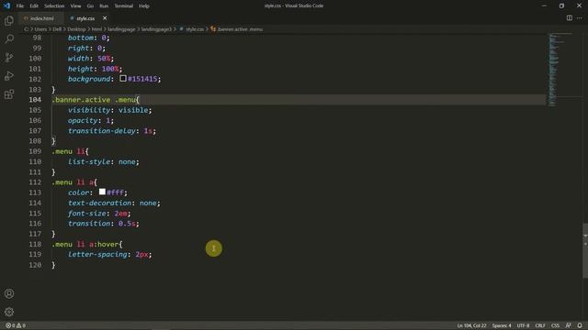Select the style.css tab
This screenshot has width=588, height=330.
pos(85,18)
